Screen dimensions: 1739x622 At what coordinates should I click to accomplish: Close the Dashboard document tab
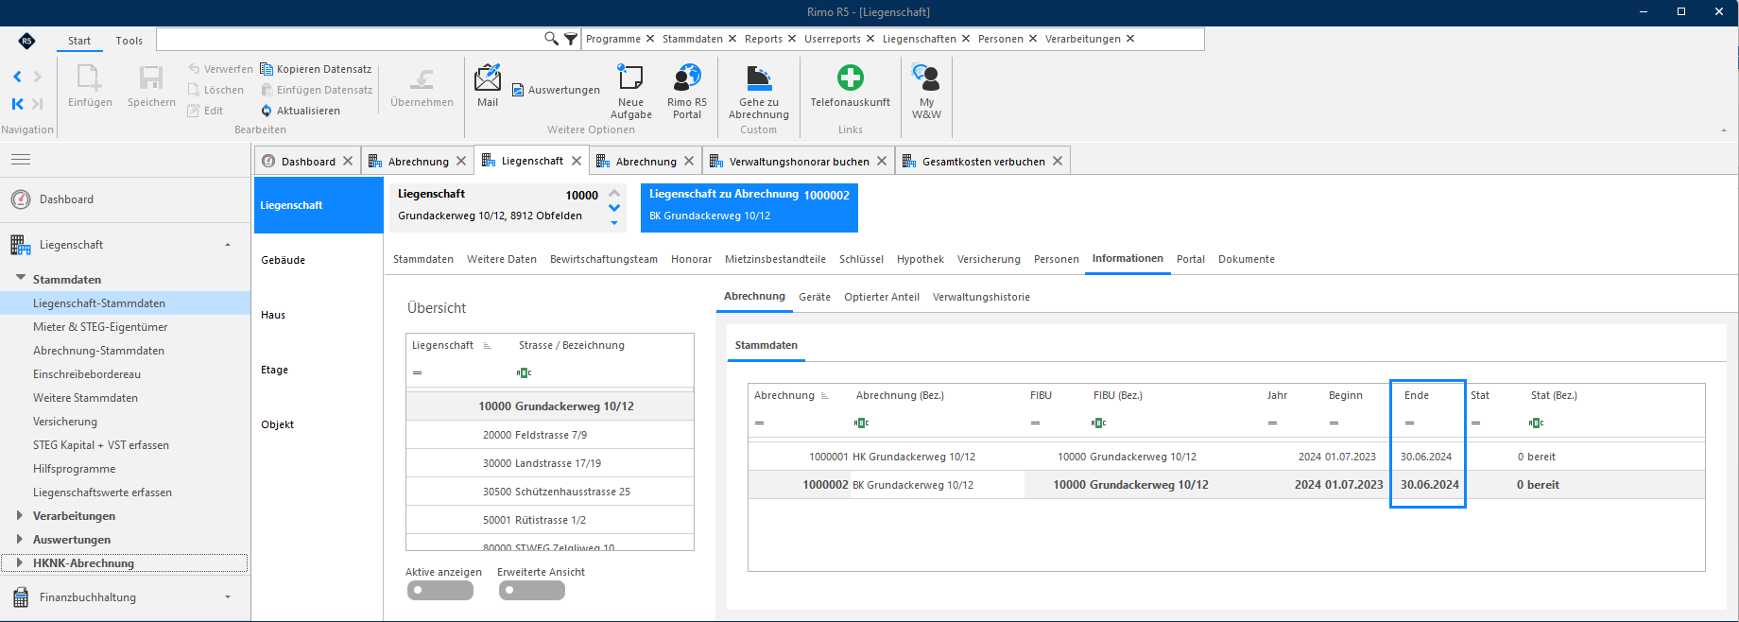point(348,162)
